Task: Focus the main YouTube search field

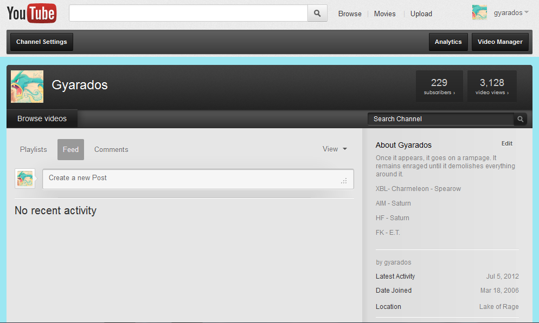Action: tap(188, 14)
